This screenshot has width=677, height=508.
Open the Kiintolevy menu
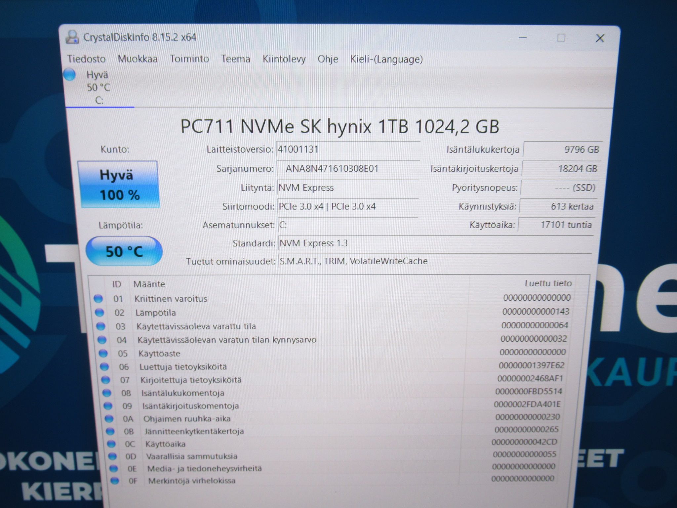point(284,59)
